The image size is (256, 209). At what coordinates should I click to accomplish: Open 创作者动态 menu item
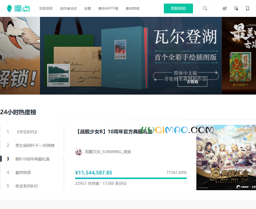tap(68, 8)
